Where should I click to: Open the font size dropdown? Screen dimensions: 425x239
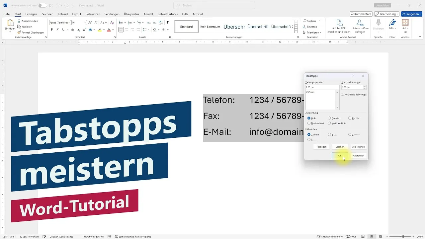pyautogui.click(x=86, y=23)
